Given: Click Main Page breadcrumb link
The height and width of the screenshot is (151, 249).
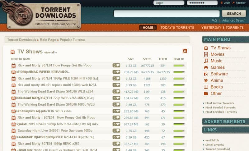Looking at the screenshot, I should click(48, 40).
